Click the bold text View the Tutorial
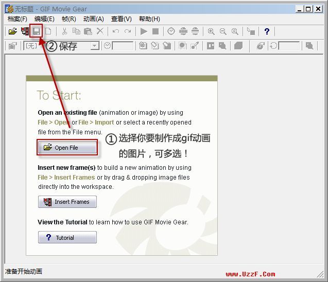328x282 pixels. (x=62, y=222)
